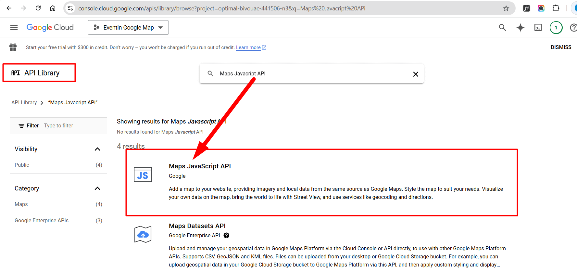Viewport: 577px width, 273px height.
Task: Click the Maps JavaScript API JS icon
Action: tap(143, 175)
